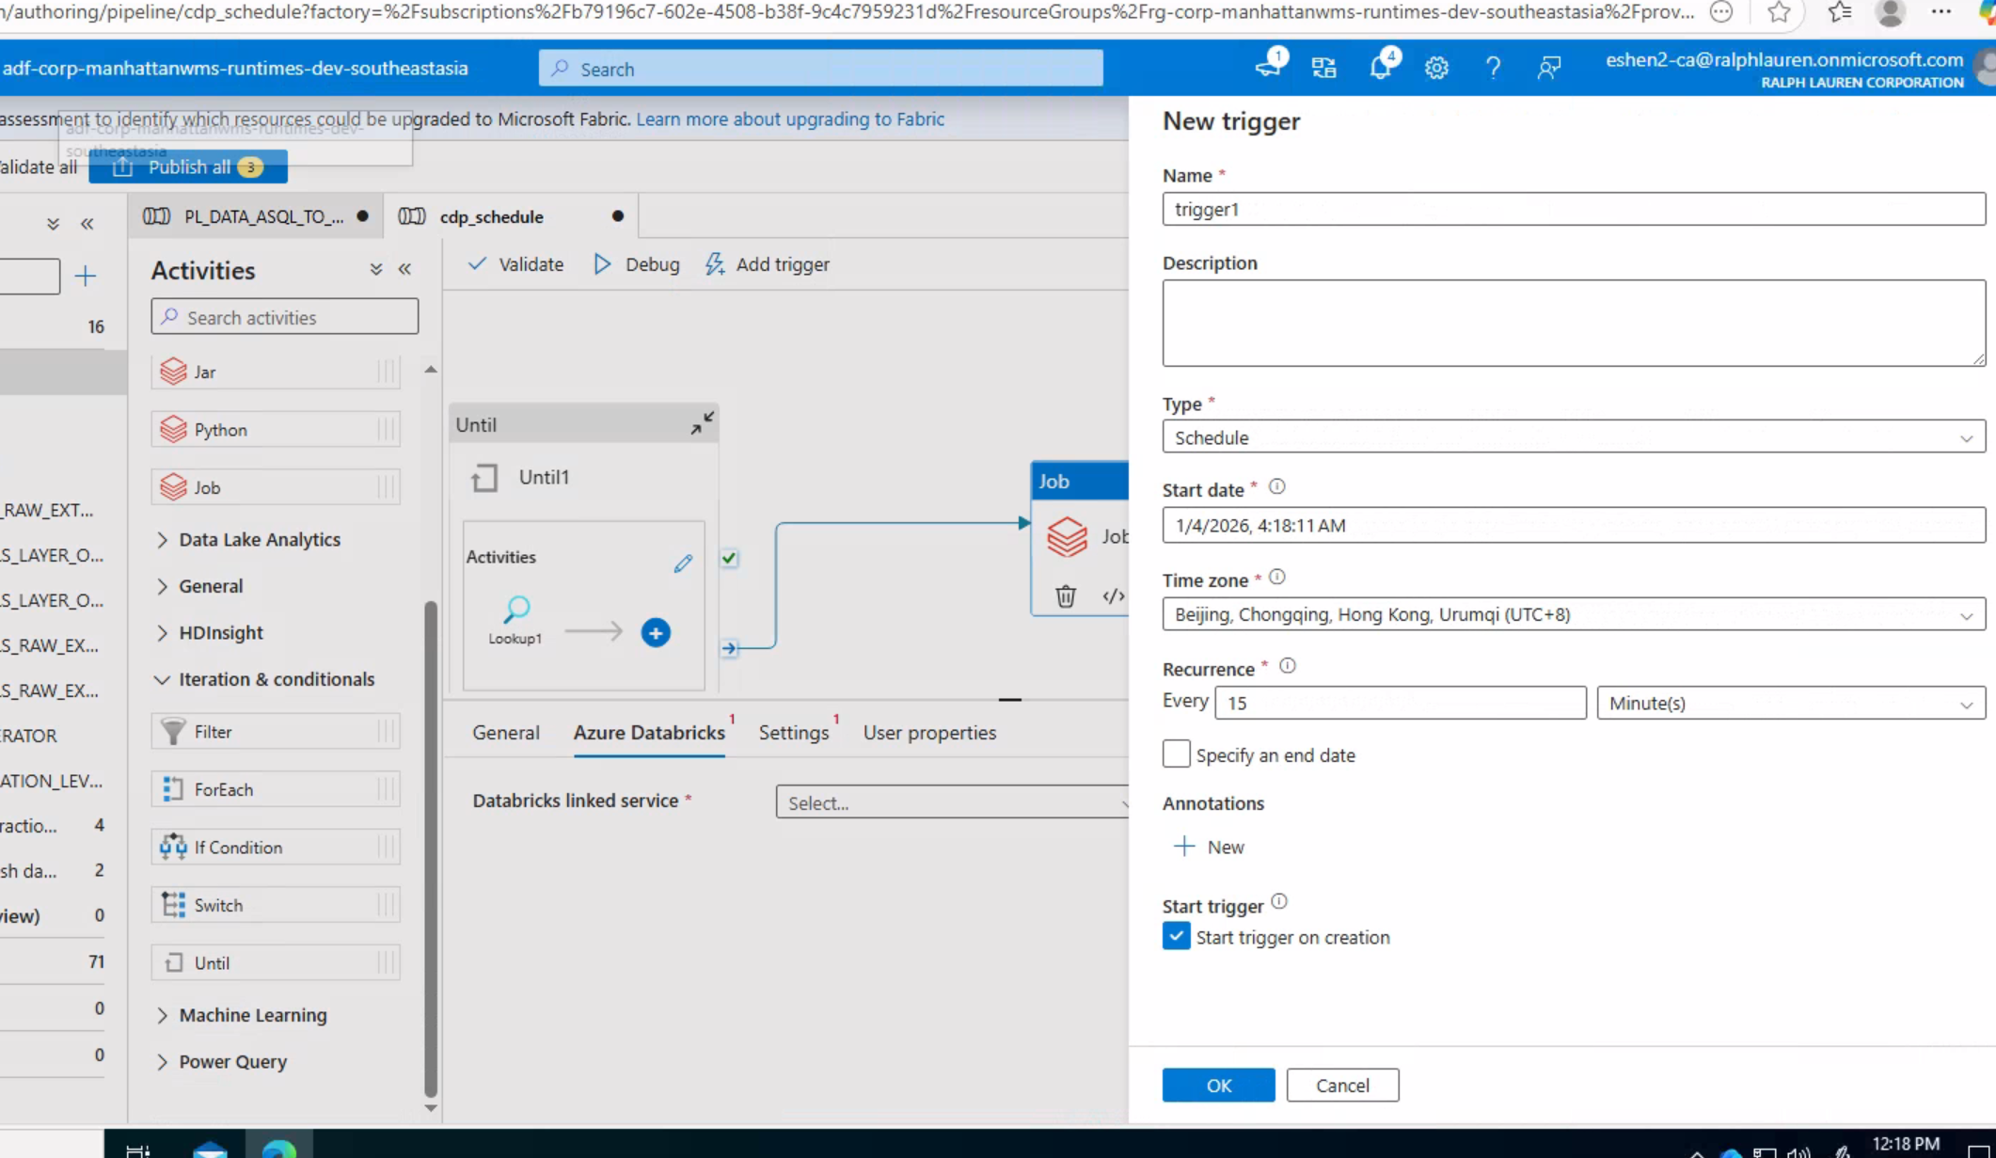Screen dimensions: 1996x1158
Task: Delete the Job activity with trash icon
Action: click(x=1065, y=596)
